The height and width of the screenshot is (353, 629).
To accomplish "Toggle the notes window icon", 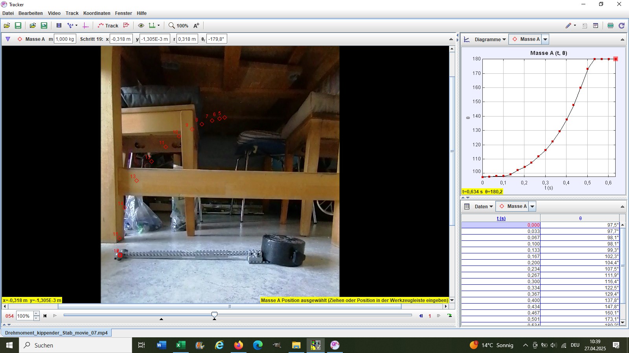I will tap(596, 25).
